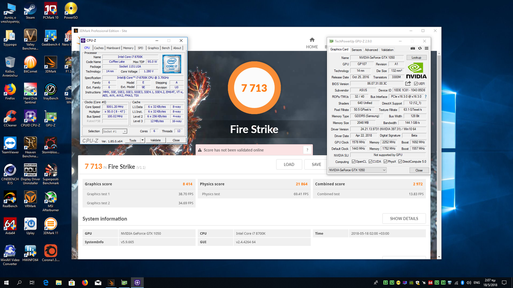Select the TeamViewer desktop icon
The height and width of the screenshot is (288, 513).
pyautogui.click(x=10, y=146)
